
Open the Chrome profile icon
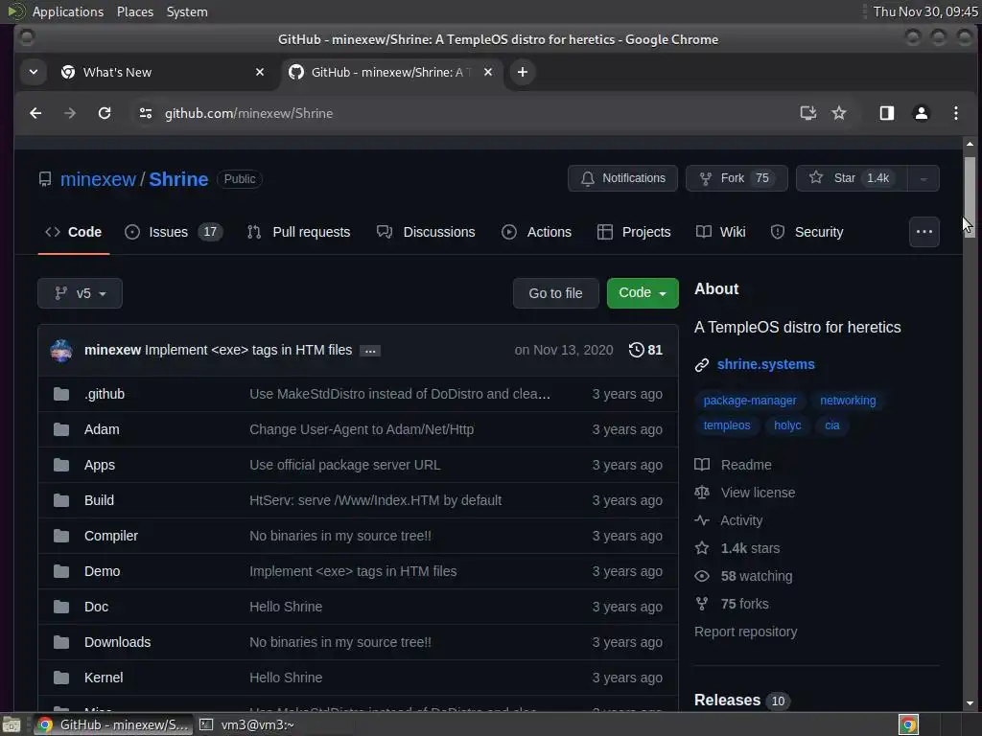pos(922,113)
